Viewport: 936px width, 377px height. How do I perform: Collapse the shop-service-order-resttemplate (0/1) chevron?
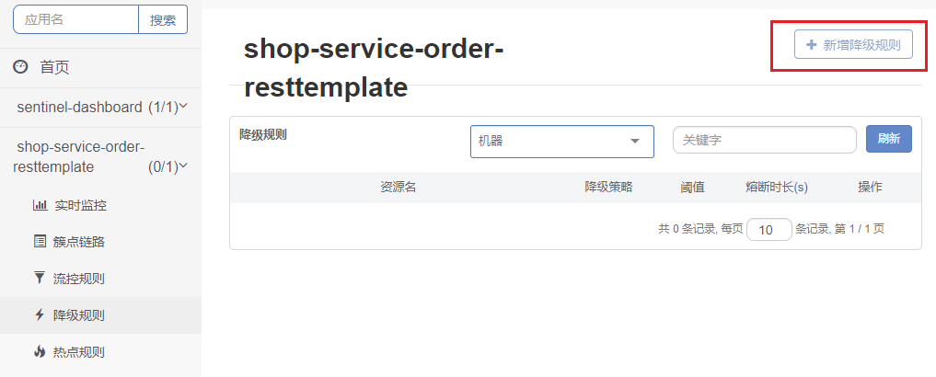point(183,166)
